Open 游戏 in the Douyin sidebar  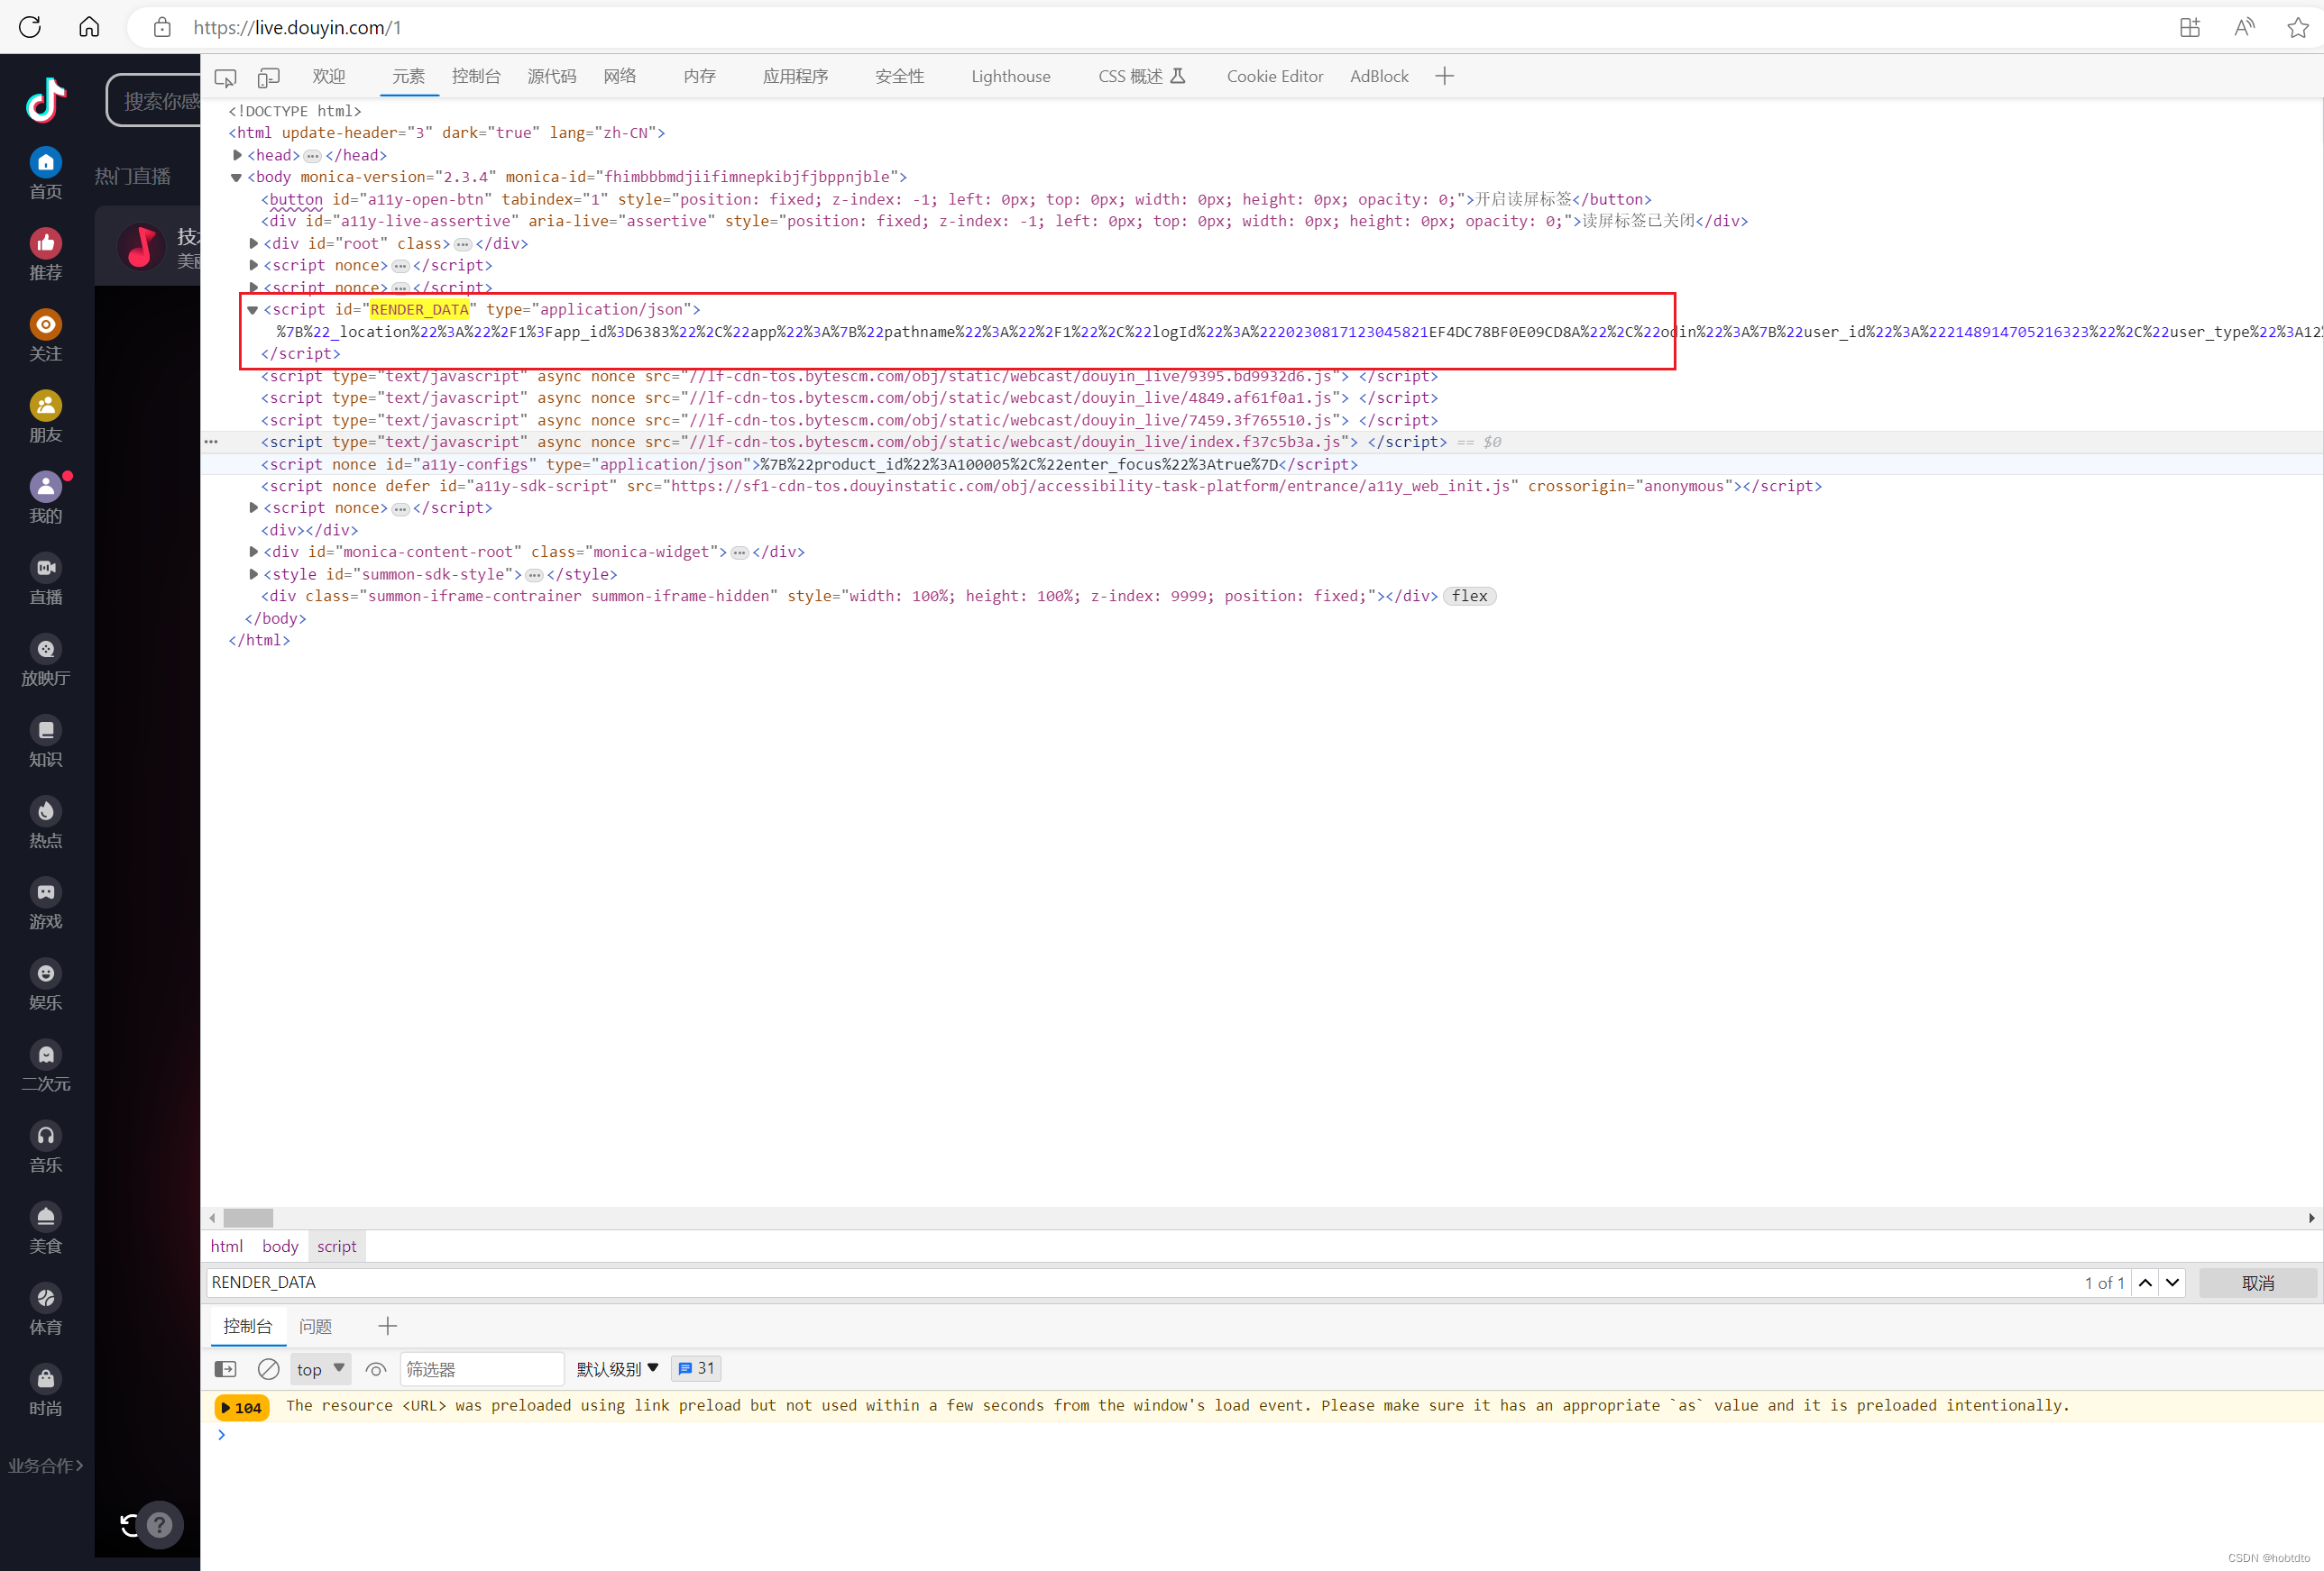coord(46,903)
